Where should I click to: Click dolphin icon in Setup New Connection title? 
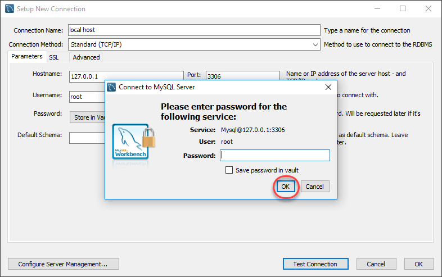tap(10, 9)
